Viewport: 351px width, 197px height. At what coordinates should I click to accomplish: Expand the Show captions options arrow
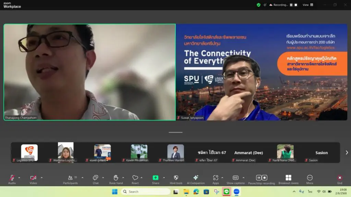244,178
